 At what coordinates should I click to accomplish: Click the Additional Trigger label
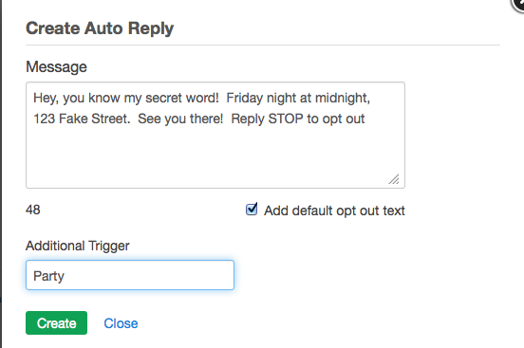point(78,246)
